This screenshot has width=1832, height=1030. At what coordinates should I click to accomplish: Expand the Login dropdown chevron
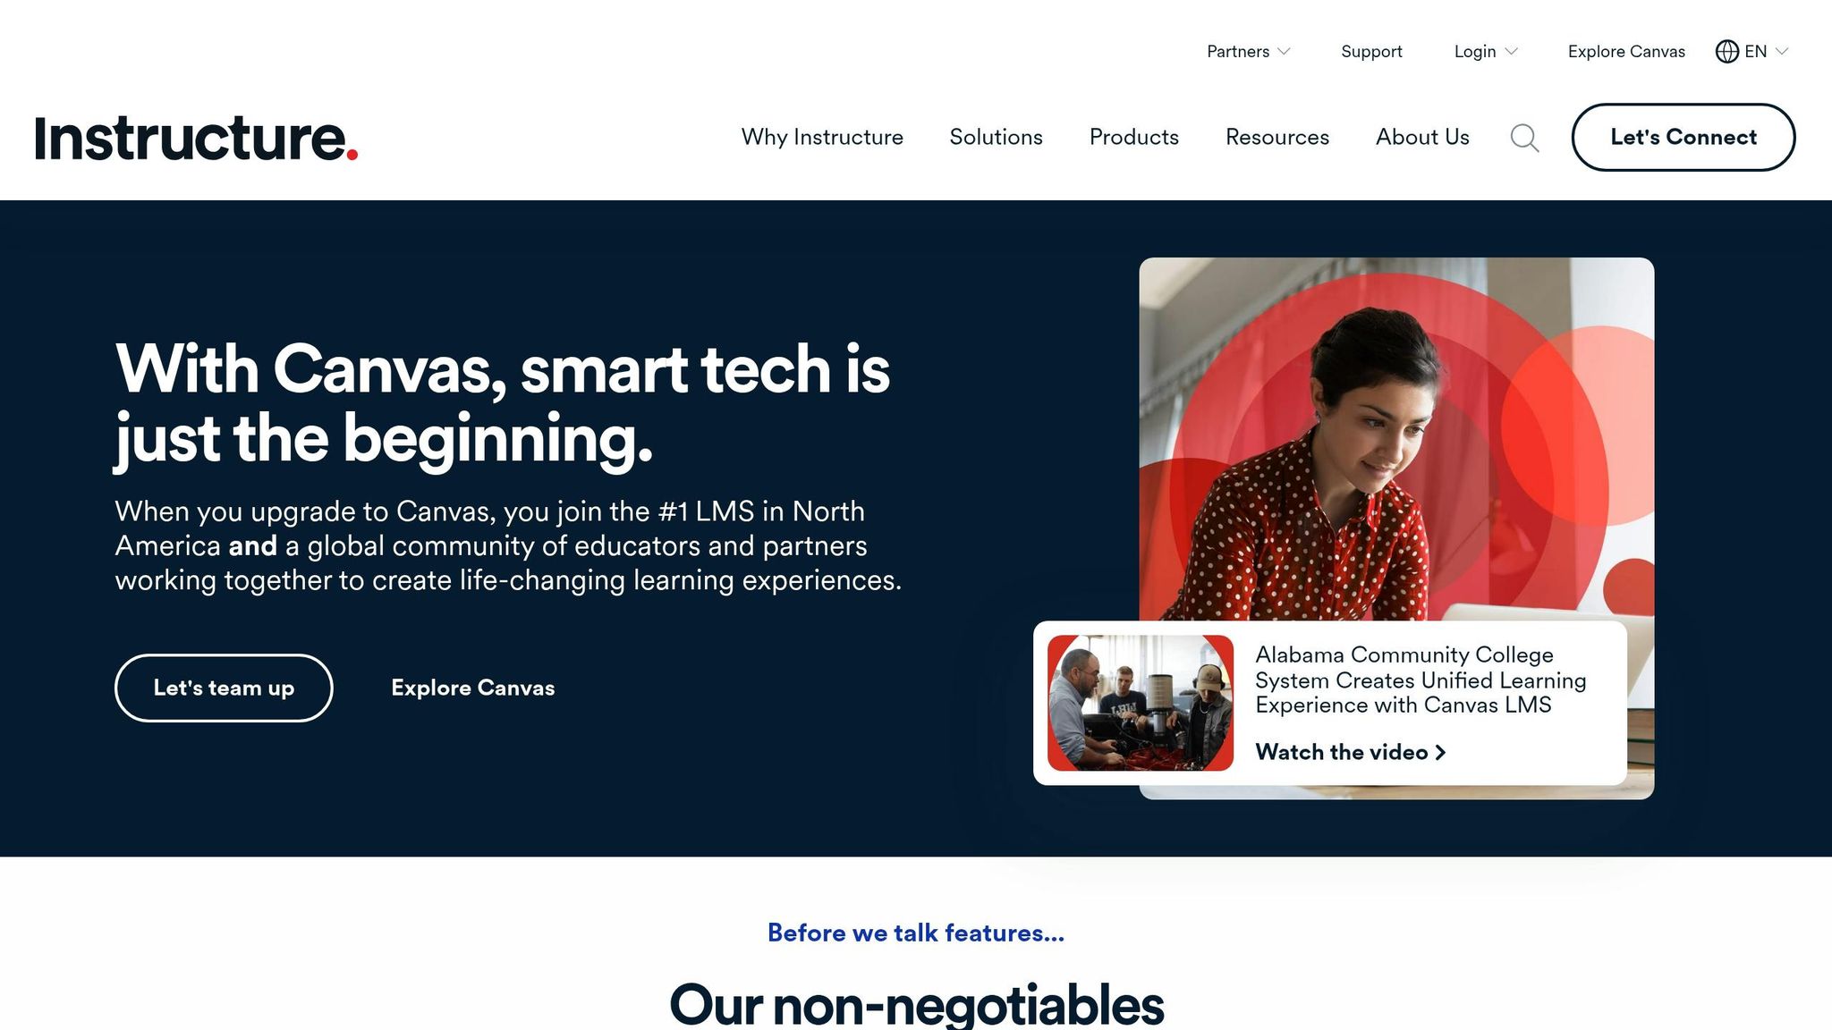1511,52
